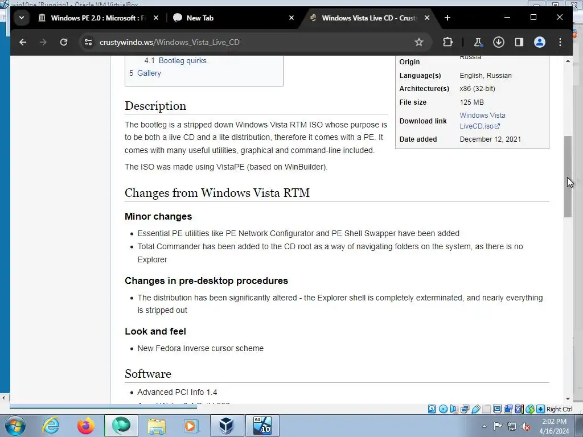Launch Firefox from the taskbar

point(86,426)
